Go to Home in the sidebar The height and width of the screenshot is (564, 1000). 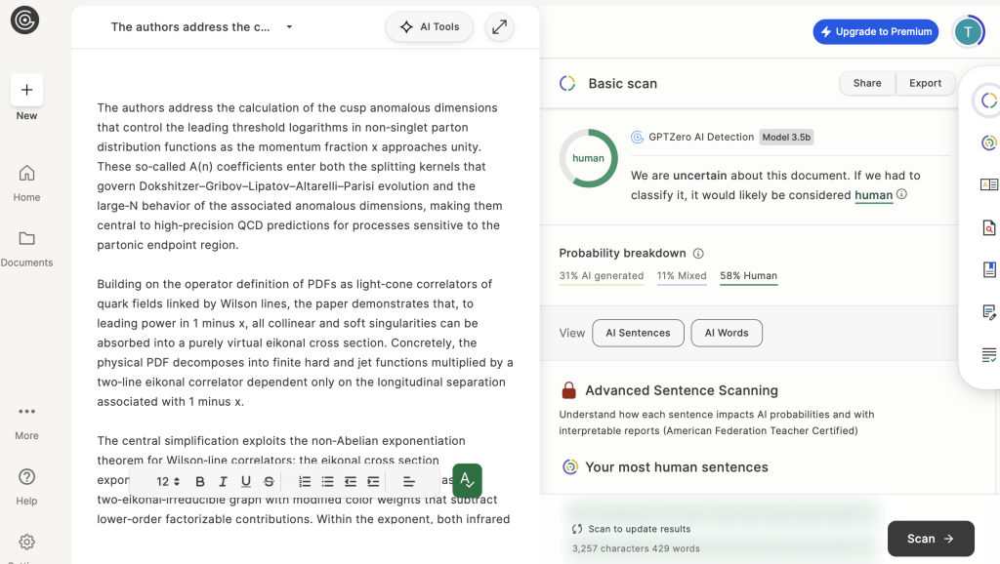point(26,183)
